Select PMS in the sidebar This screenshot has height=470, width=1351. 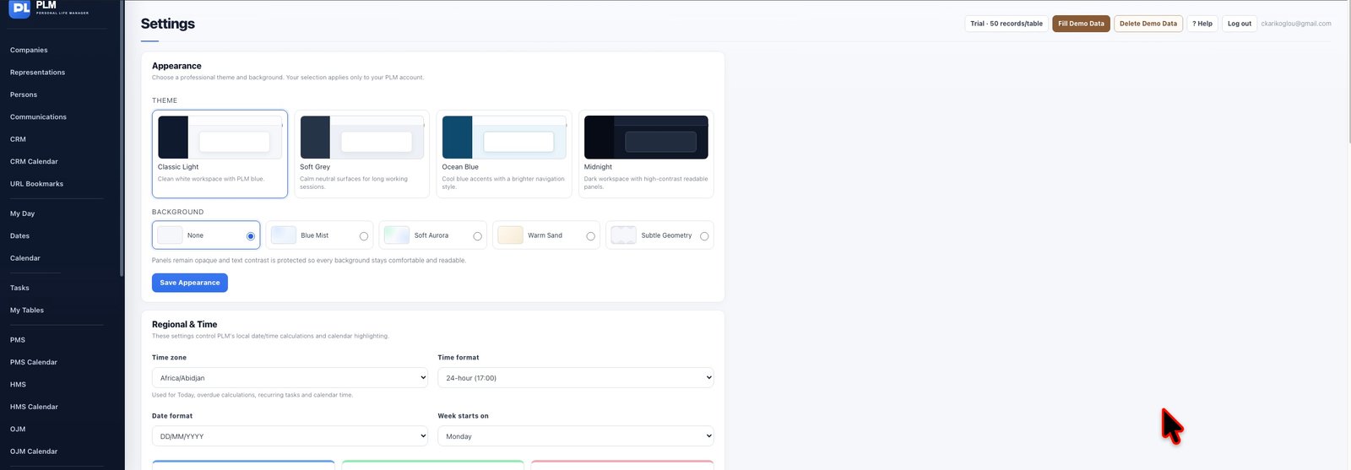pos(18,340)
